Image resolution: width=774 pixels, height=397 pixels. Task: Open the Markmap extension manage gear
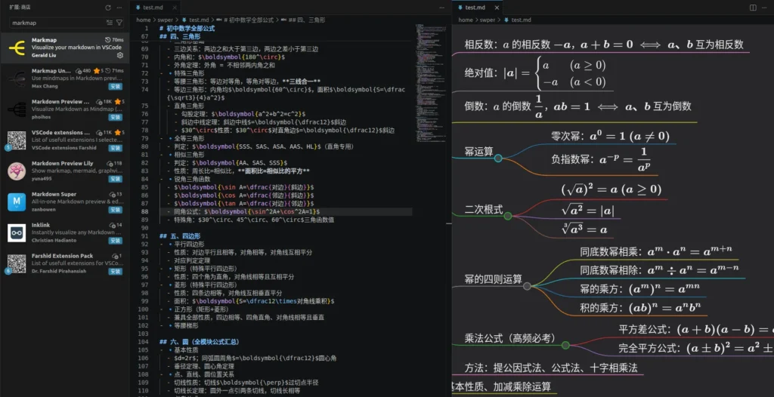click(x=119, y=55)
